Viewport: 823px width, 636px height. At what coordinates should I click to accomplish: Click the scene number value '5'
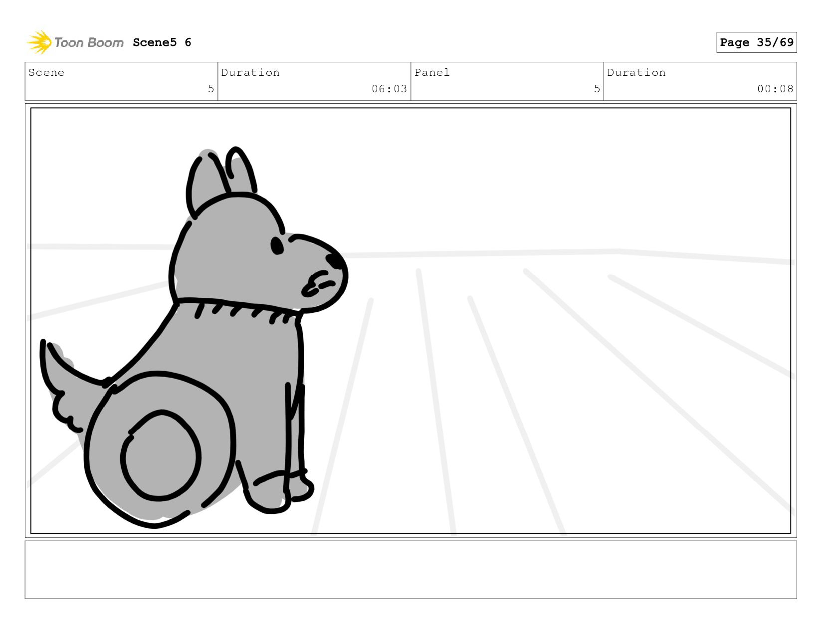click(211, 89)
